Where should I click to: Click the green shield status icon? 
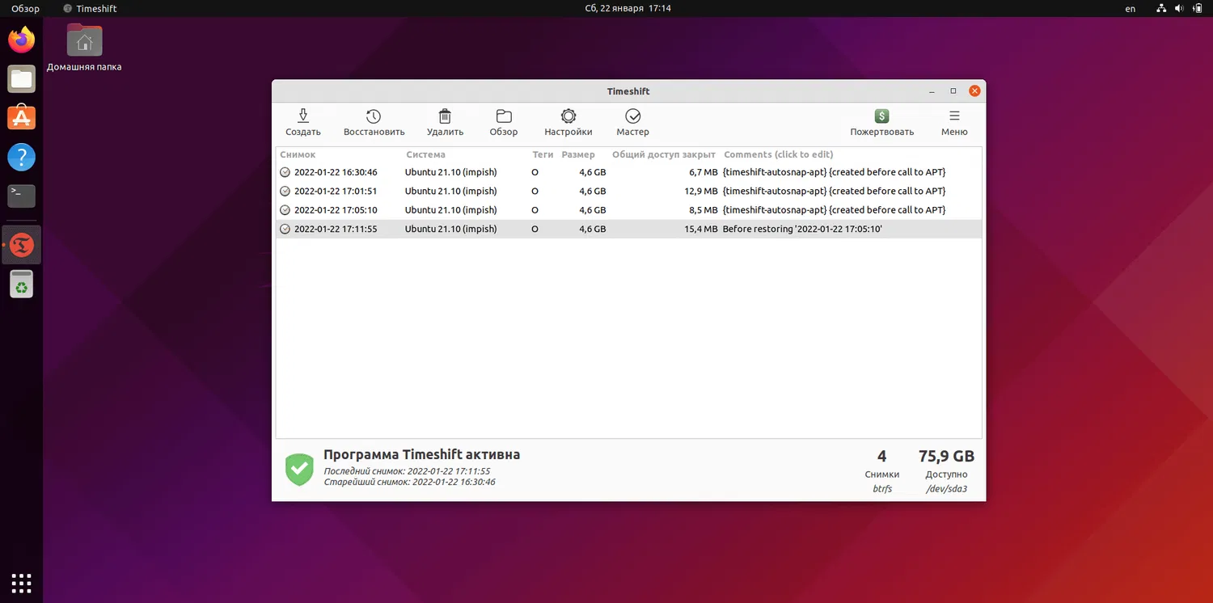[x=299, y=470]
